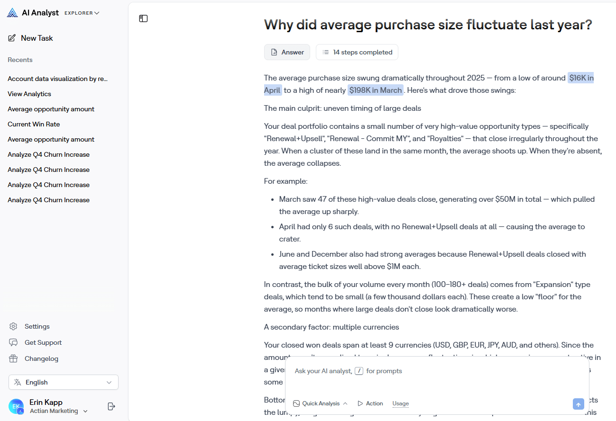Viewport: 616px width, 421px height.
Task: Click the Get Support chat bubbles icon
Action: (x=13, y=342)
